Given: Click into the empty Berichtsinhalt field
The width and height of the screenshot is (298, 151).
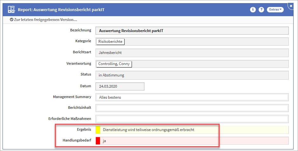Looking at the screenshot, I should tap(192, 108).
